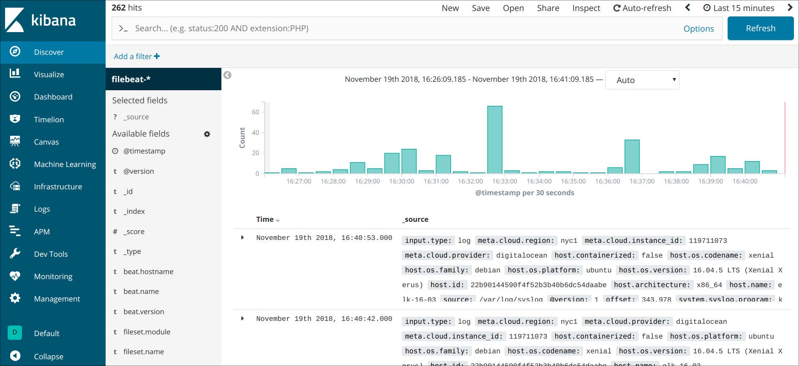Go to next time range arrow
799x366 pixels.
coord(790,8)
